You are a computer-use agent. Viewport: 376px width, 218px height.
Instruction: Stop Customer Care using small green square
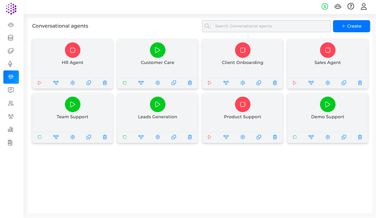point(125,83)
